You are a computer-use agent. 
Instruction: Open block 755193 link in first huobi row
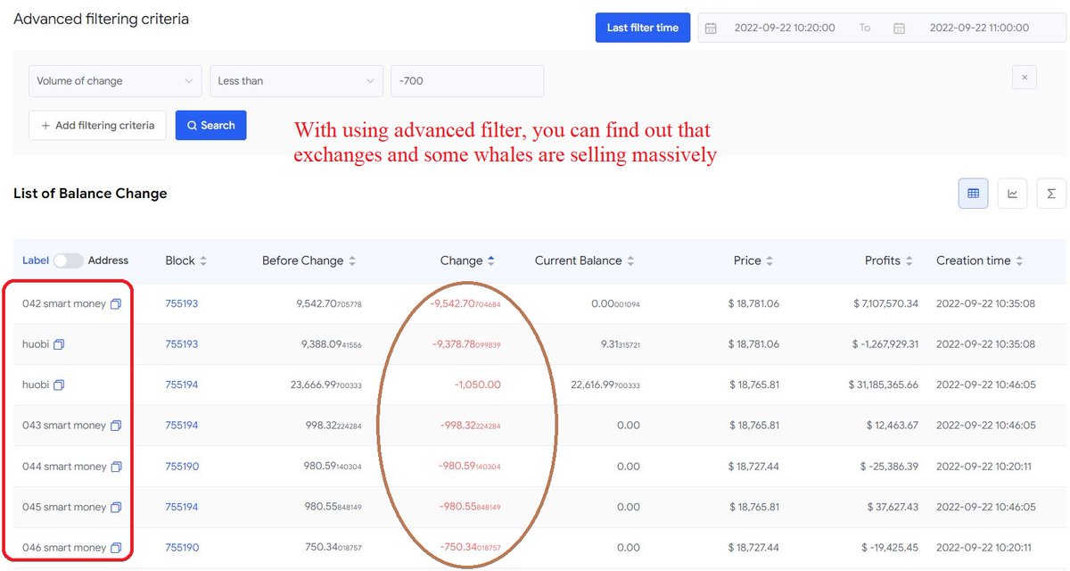point(182,344)
